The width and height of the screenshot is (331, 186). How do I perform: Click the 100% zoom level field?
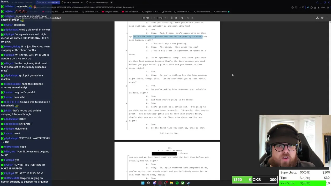click(x=160, y=18)
